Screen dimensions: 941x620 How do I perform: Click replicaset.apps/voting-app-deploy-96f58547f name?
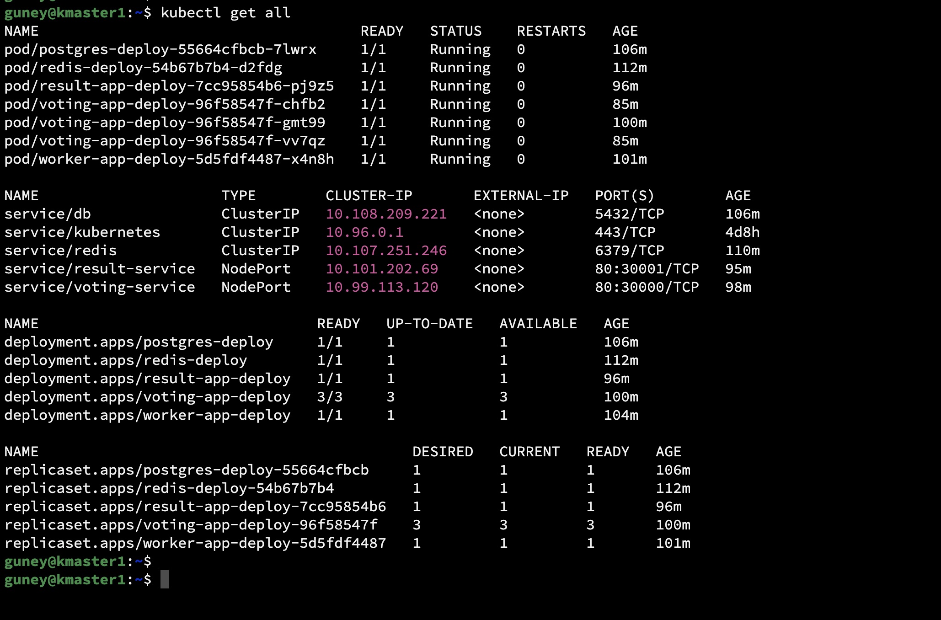pyautogui.click(x=191, y=525)
